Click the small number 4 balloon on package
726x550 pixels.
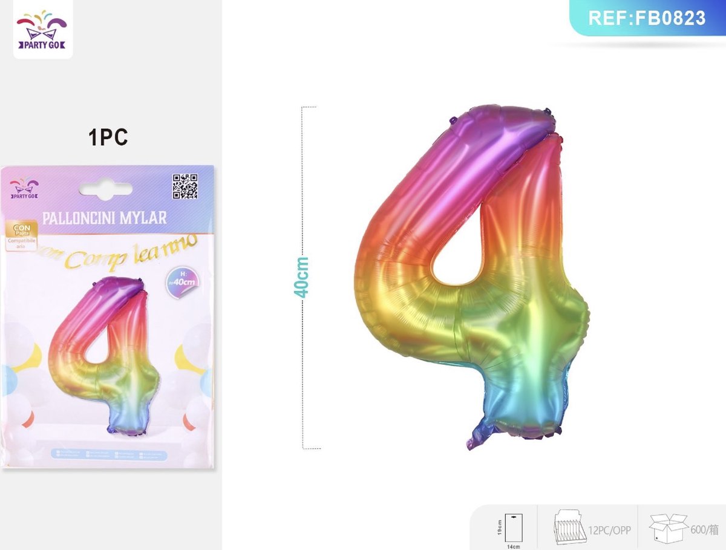pos(103,356)
